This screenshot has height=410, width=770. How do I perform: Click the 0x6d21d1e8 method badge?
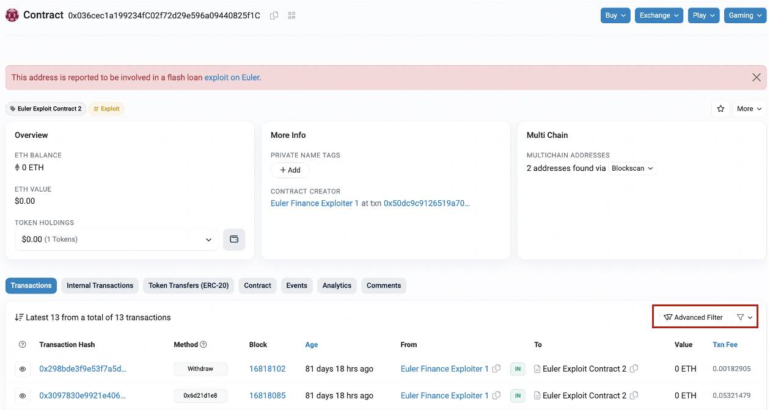pyautogui.click(x=200, y=395)
